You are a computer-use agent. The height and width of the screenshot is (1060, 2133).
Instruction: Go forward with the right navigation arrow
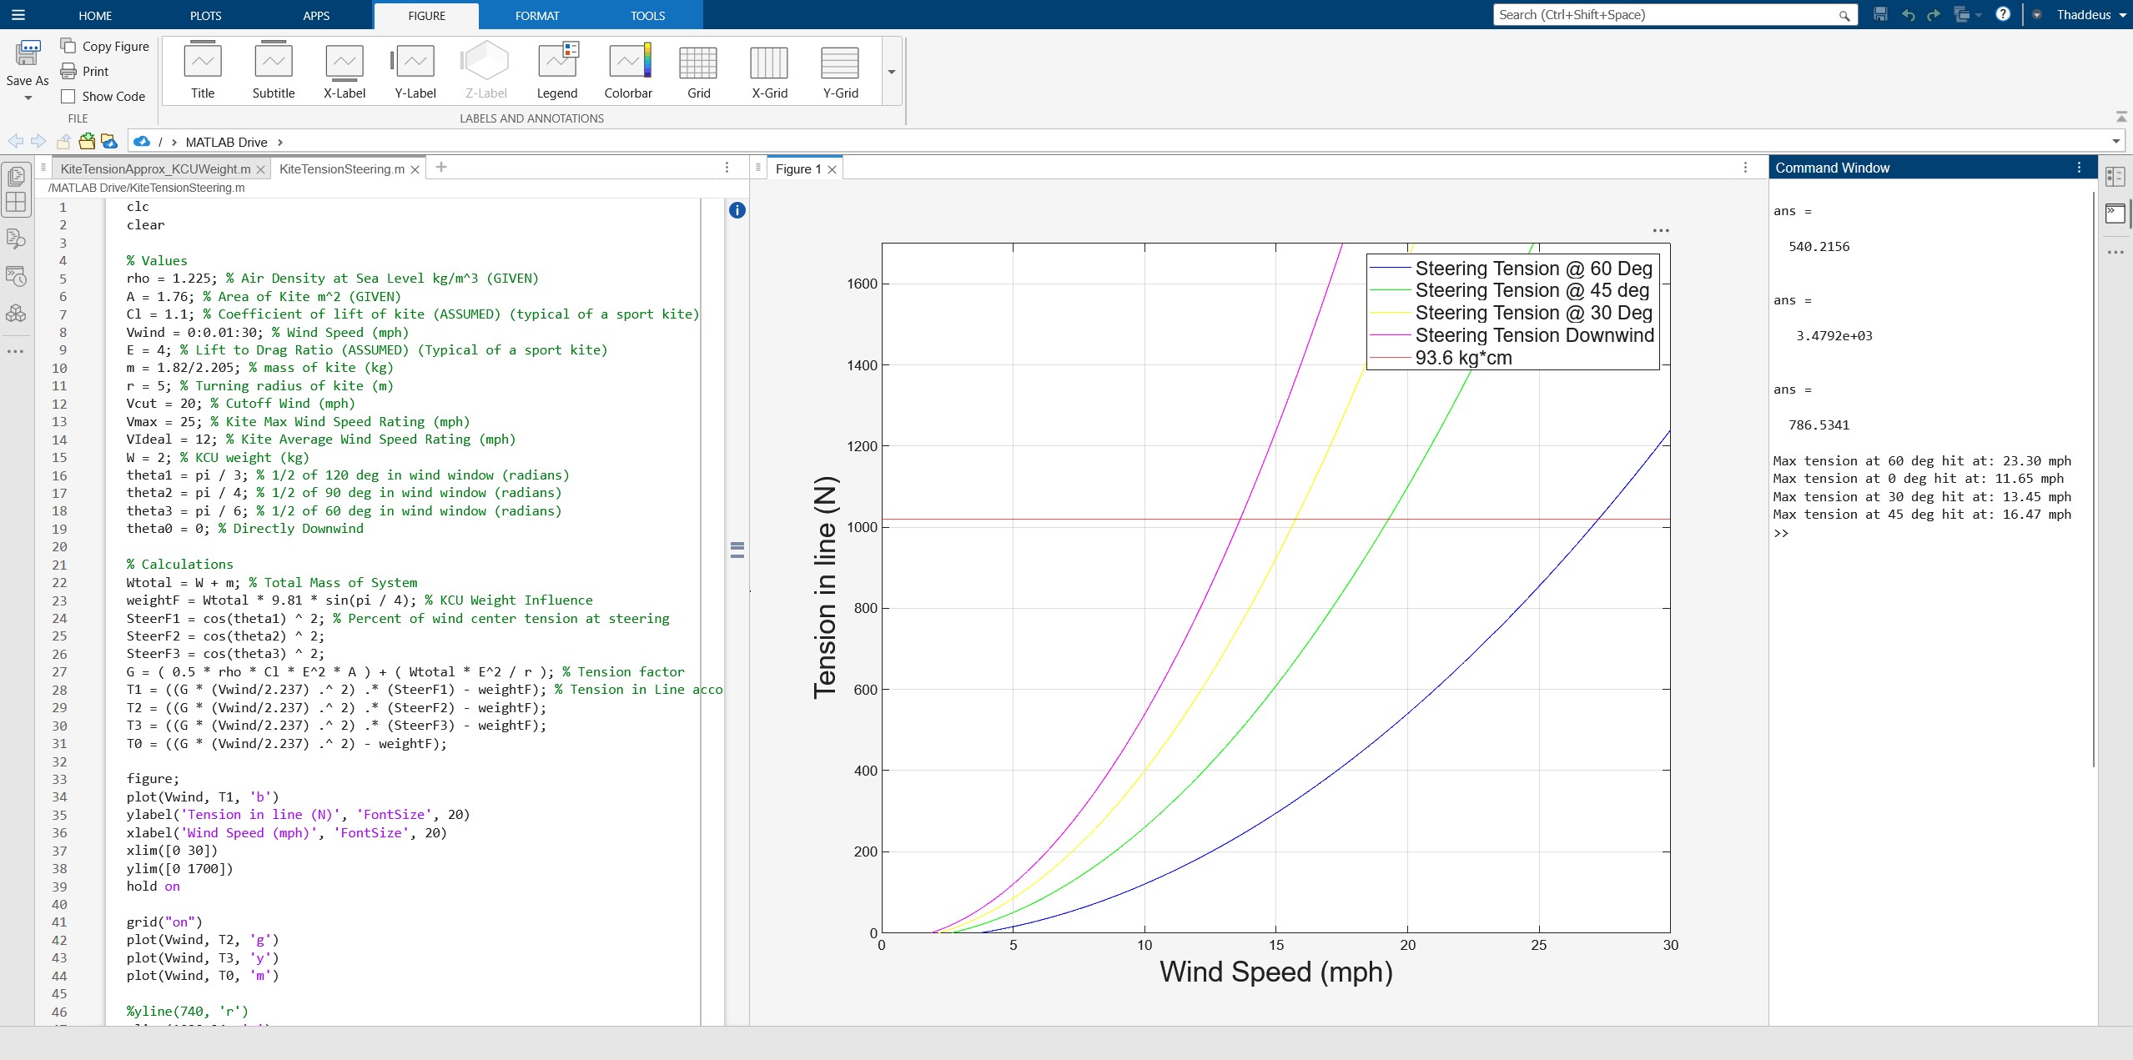point(38,141)
